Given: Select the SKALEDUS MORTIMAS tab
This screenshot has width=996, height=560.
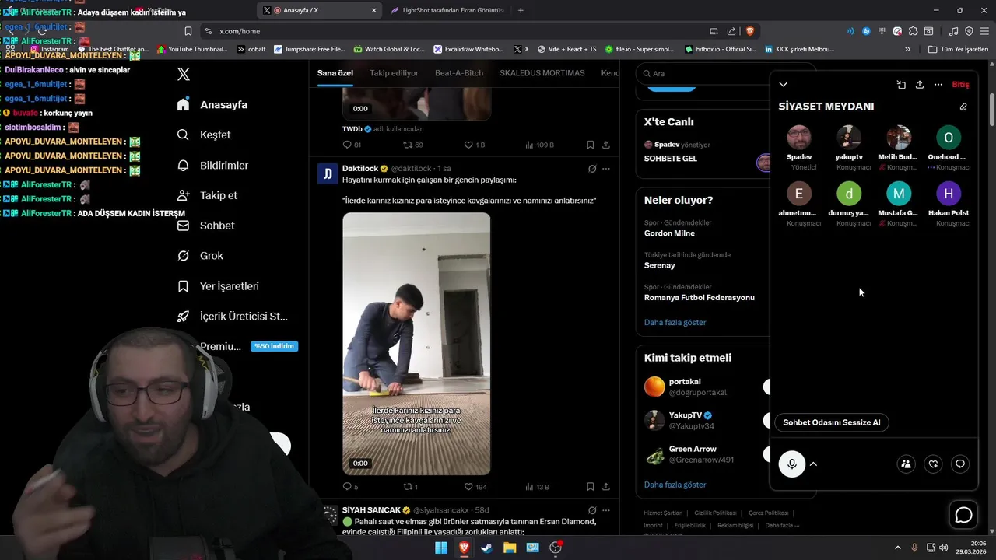Looking at the screenshot, I should point(542,73).
